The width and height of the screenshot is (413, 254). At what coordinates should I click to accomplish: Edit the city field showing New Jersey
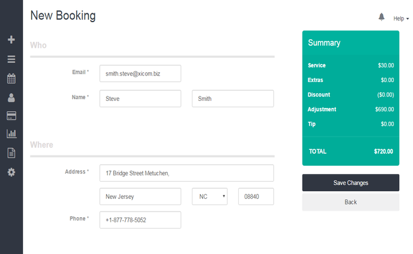[x=140, y=197]
